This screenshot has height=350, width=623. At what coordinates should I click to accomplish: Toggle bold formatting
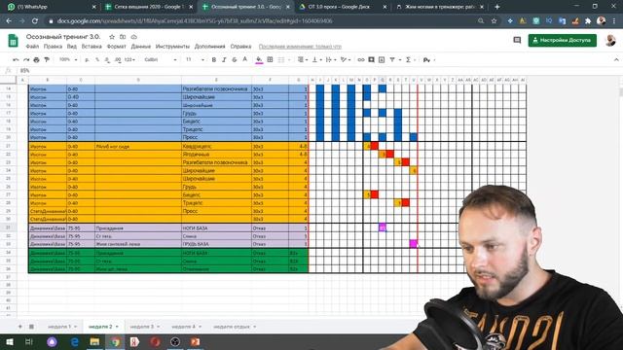click(214, 60)
